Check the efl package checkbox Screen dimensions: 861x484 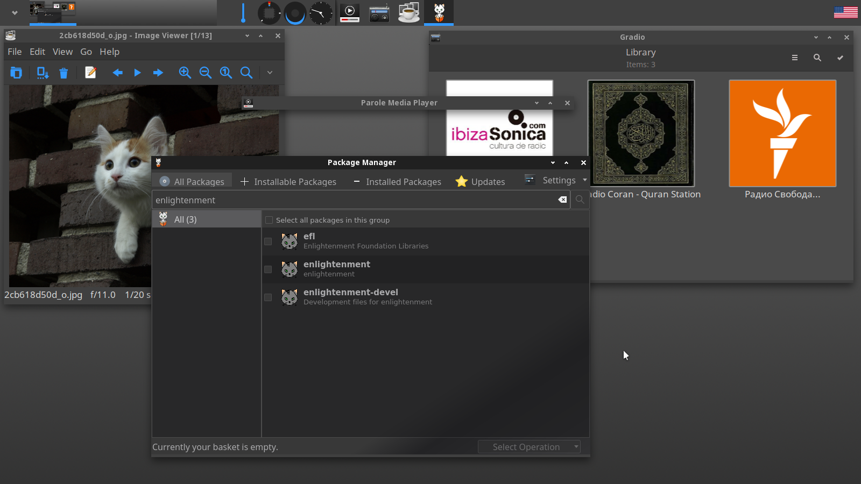(268, 241)
